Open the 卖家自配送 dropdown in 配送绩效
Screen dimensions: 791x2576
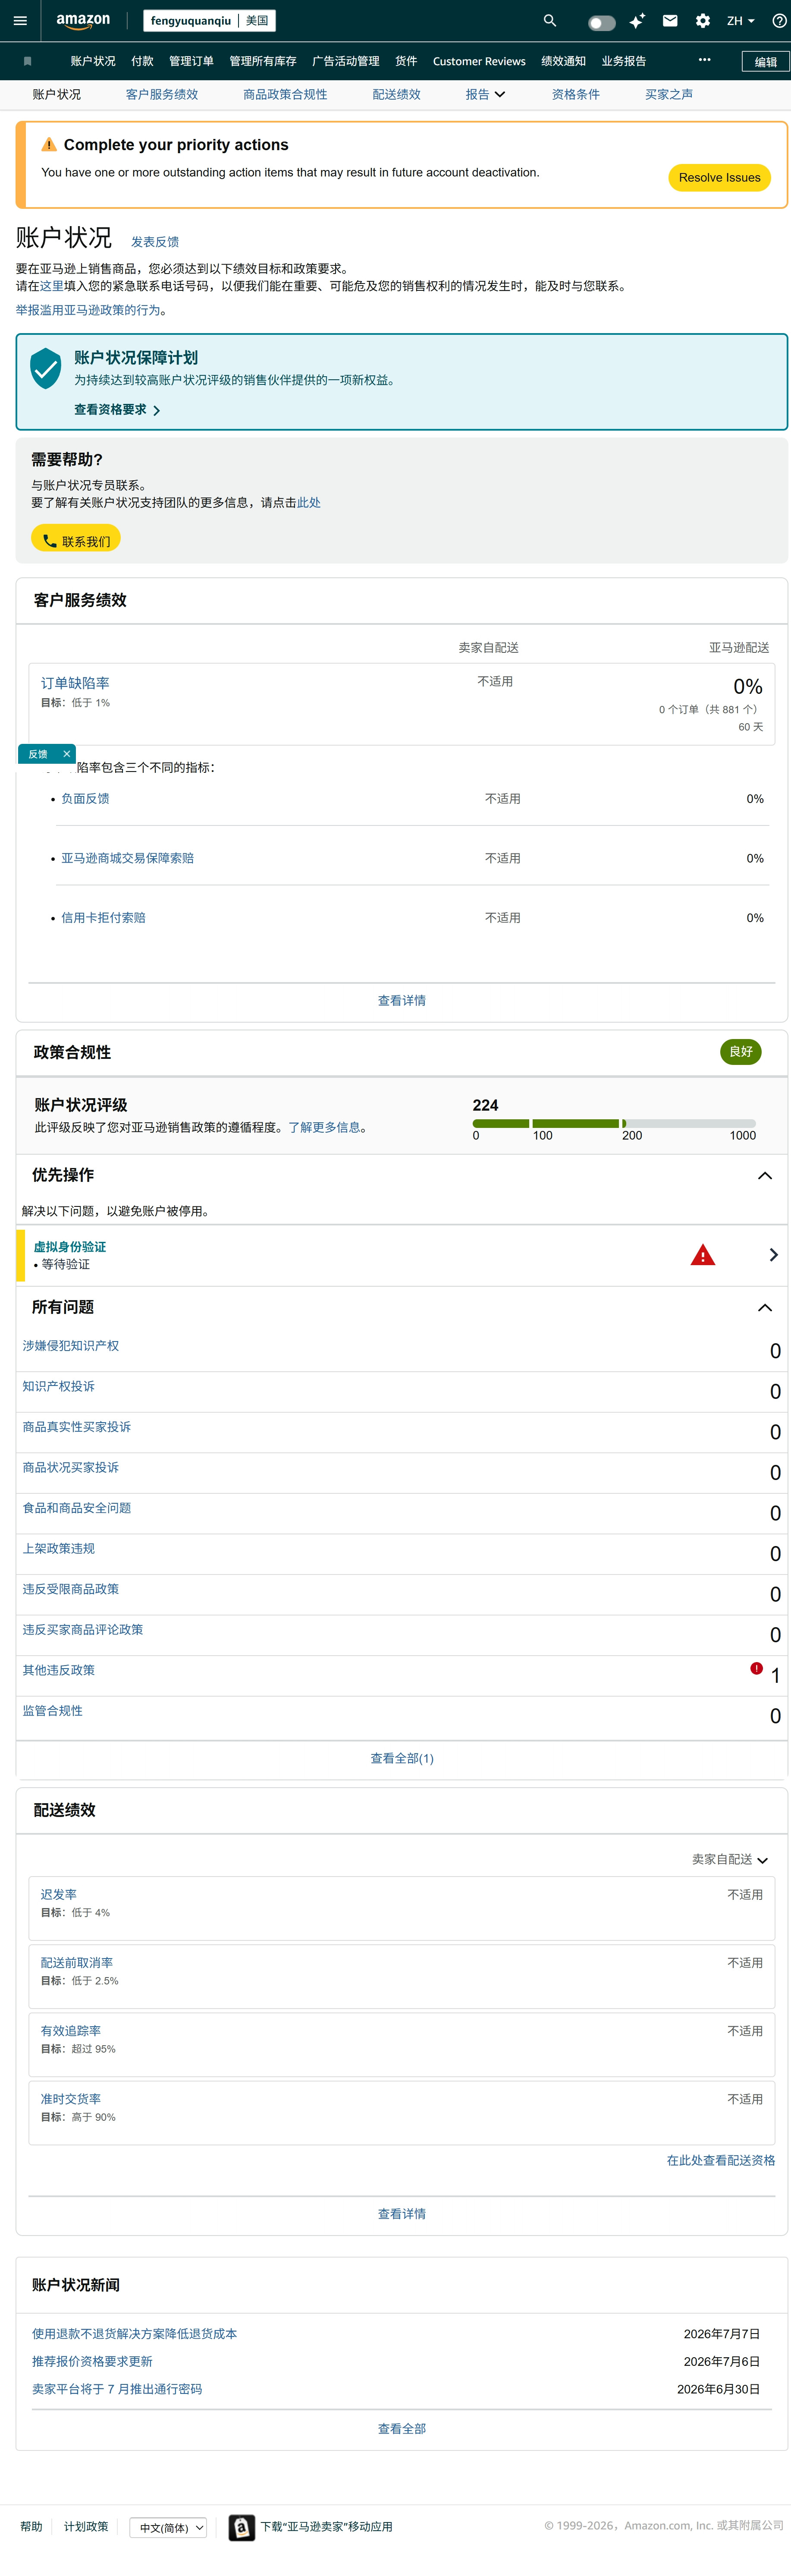click(x=730, y=1860)
